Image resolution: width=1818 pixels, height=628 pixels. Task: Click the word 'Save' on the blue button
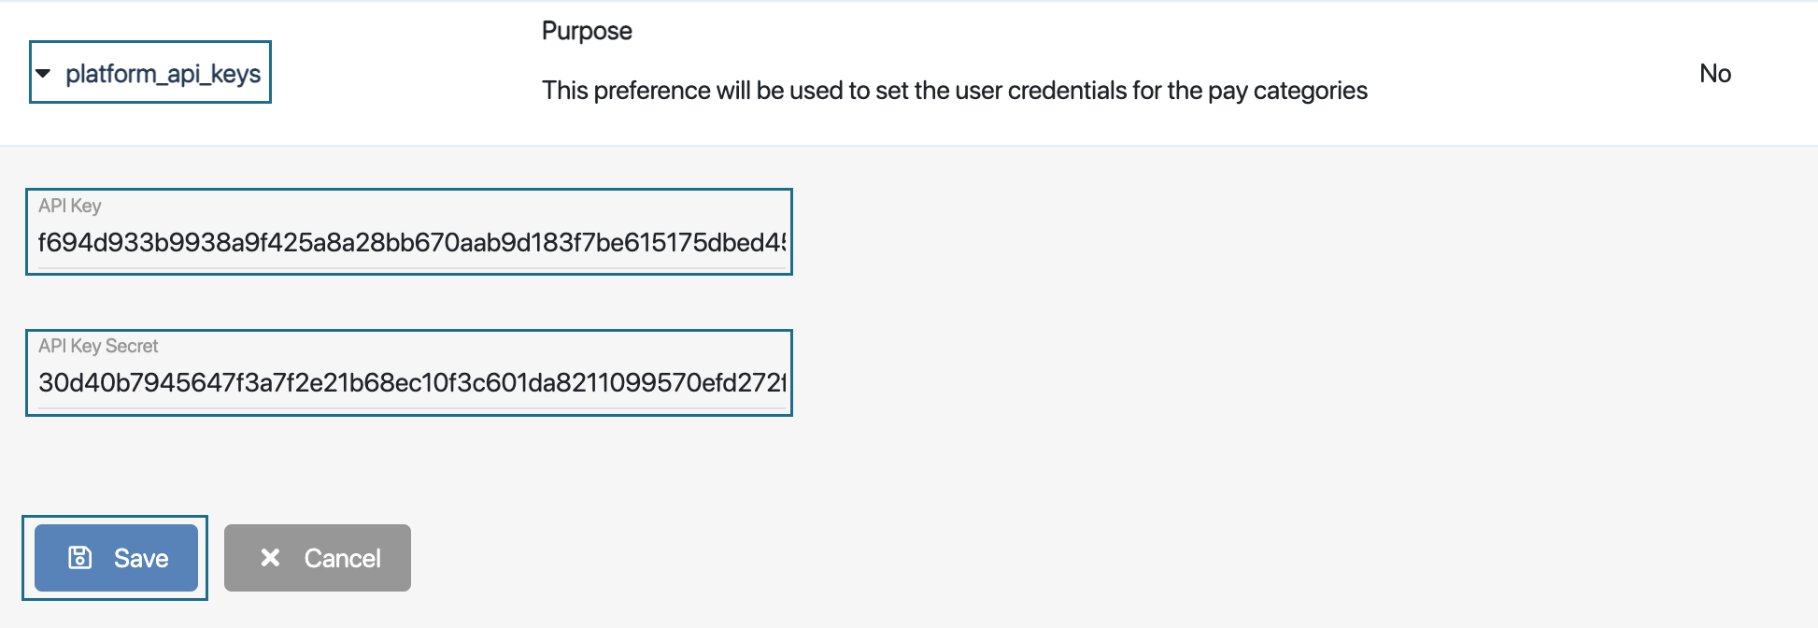click(x=141, y=559)
